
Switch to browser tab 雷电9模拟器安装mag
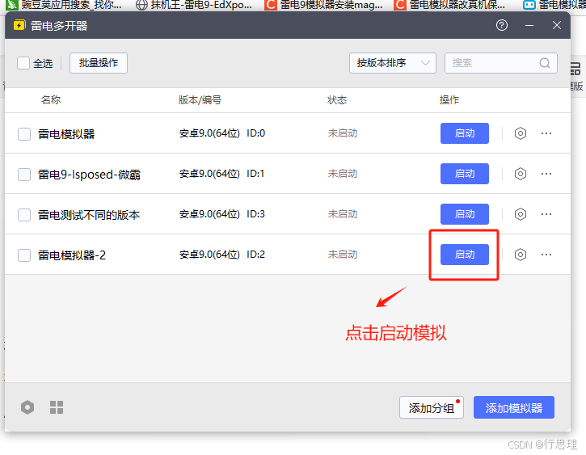coord(323,5)
